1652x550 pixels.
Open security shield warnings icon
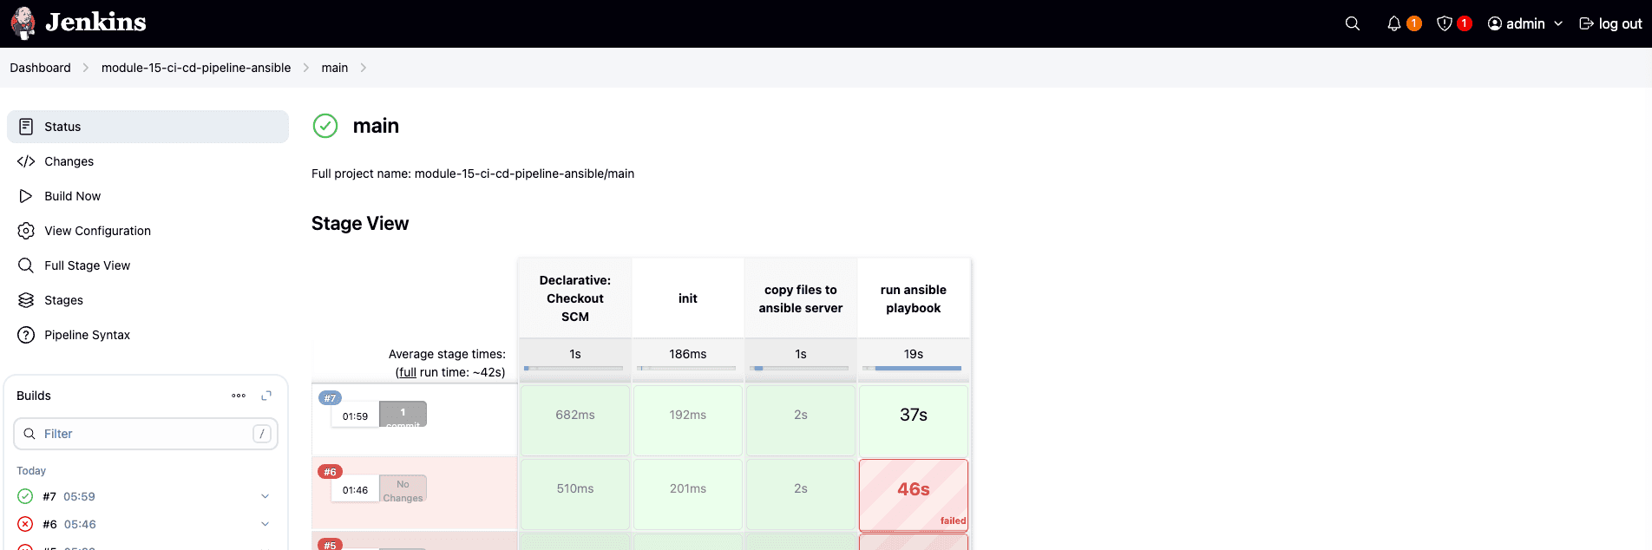1444,23
